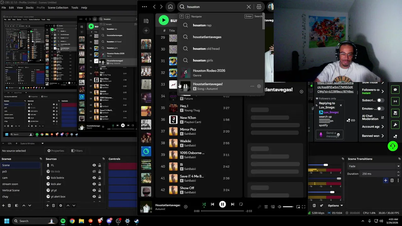This screenshot has width=402, height=226.
Task: Open the Spotify queue icon
Action: pos(266,207)
